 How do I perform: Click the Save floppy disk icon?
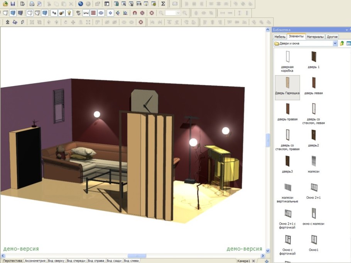pyautogui.click(x=13, y=3)
